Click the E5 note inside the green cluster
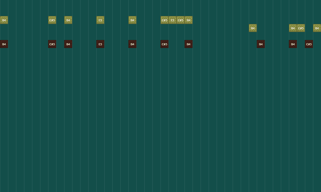This screenshot has height=192, width=321. pos(172,20)
